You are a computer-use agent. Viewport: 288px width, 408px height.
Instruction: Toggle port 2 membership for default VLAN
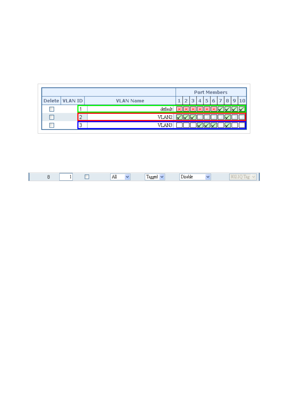(x=186, y=109)
